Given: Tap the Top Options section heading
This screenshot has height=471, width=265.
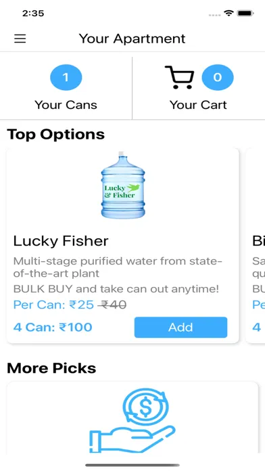Looking at the screenshot, I should coord(56,134).
